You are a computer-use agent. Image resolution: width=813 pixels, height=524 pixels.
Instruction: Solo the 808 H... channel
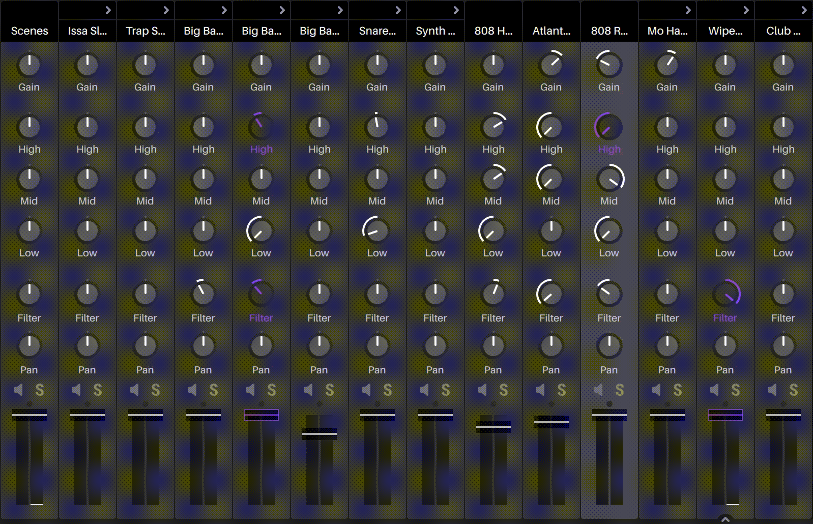(x=504, y=390)
